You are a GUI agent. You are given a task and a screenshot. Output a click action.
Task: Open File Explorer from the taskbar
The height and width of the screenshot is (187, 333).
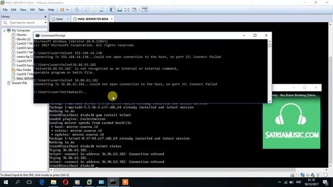[x=54, y=182]
